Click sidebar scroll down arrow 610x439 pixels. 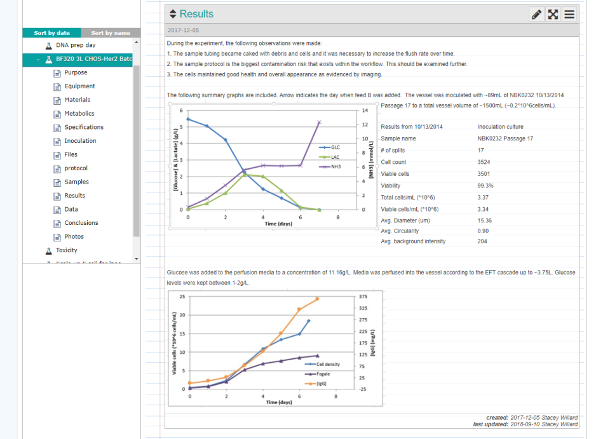pos(136,259)
